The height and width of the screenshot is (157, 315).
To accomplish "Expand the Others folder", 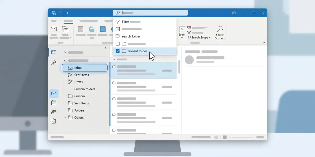I will pos(65,117).
